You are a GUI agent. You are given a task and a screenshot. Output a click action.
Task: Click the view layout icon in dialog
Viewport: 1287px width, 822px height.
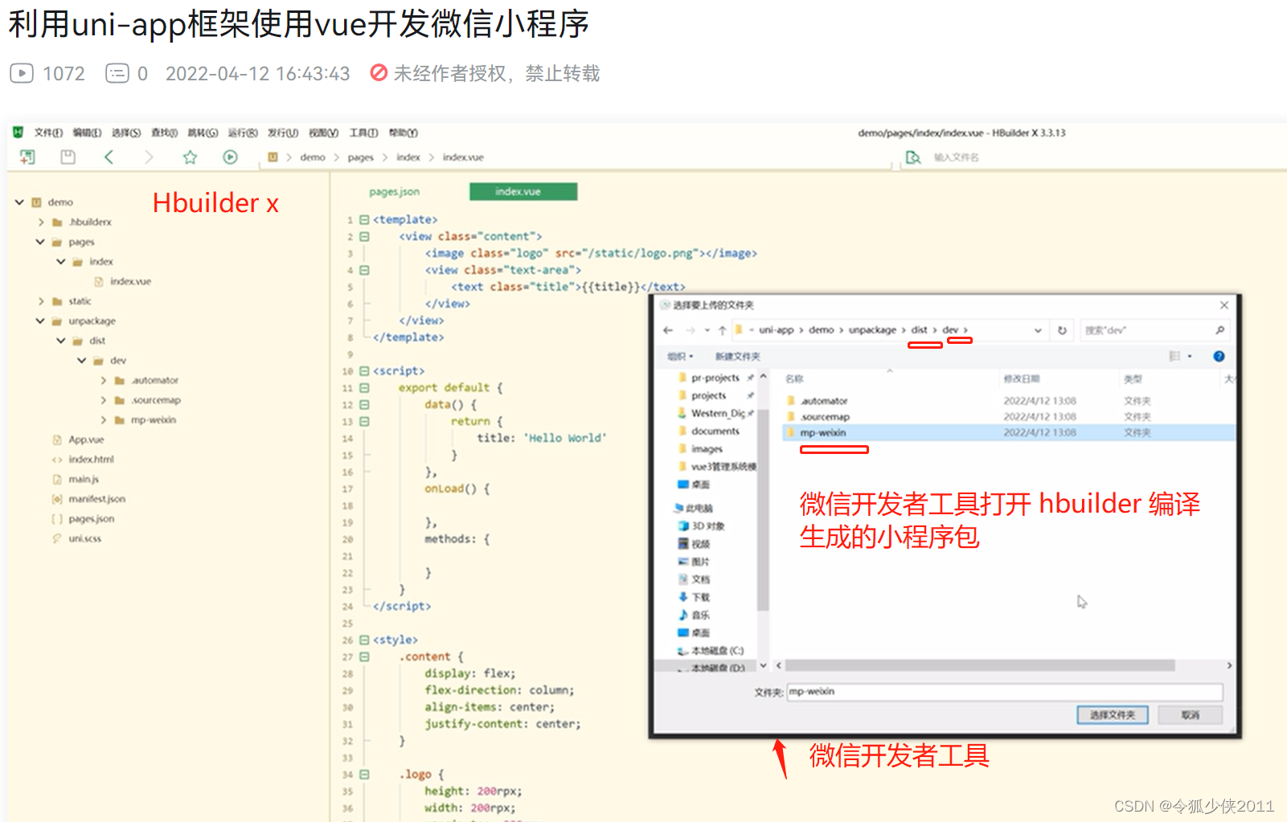tap(1174, 356)
